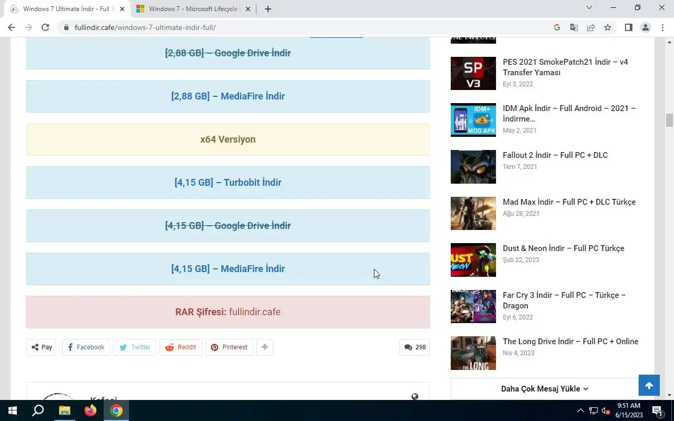Open the notification center icon
This screenshot has height=421, width=674.
pyautogui.click(x=657, y=410)
